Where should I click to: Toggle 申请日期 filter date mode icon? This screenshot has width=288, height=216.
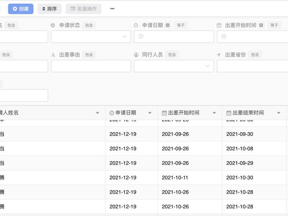pyautogui.click(x=167, y=25)
